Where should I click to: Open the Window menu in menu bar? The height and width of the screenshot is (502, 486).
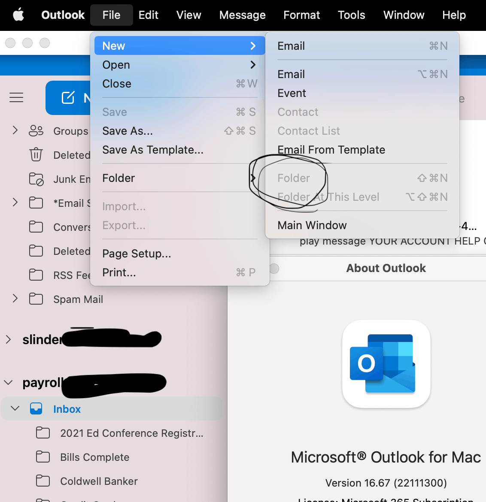click(x=404, y=15)
